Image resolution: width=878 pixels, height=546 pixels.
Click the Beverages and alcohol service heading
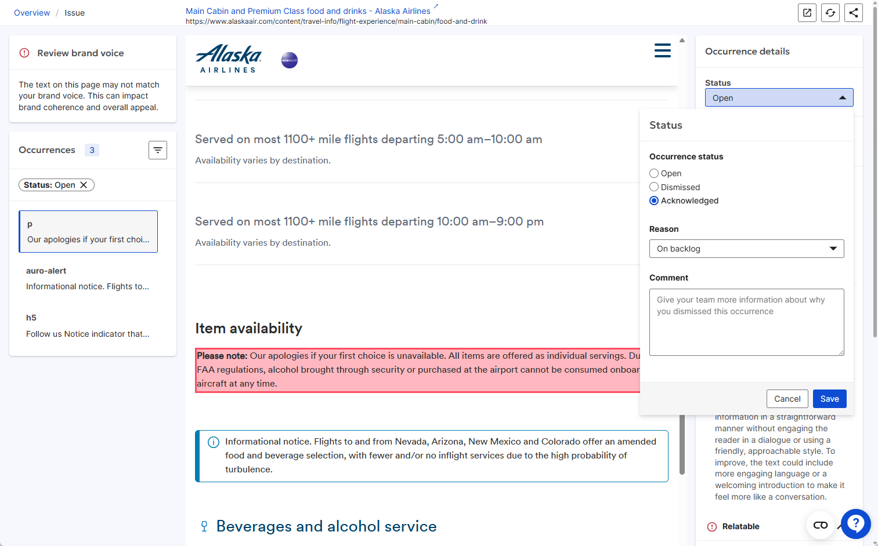coord(327,526)
